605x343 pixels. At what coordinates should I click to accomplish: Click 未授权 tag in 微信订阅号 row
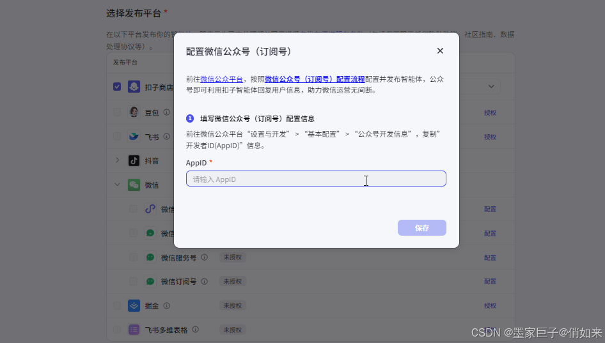(x=233, y=281)
